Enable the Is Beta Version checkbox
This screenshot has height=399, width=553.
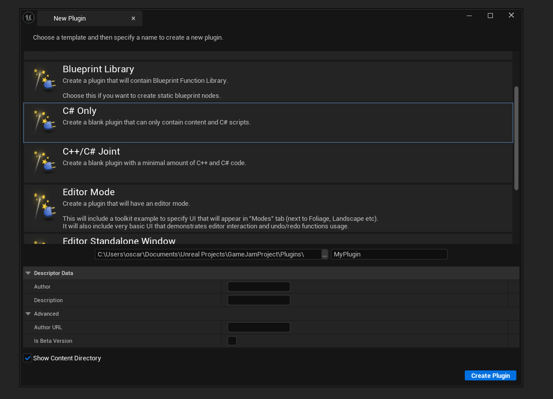click(232, 341)
